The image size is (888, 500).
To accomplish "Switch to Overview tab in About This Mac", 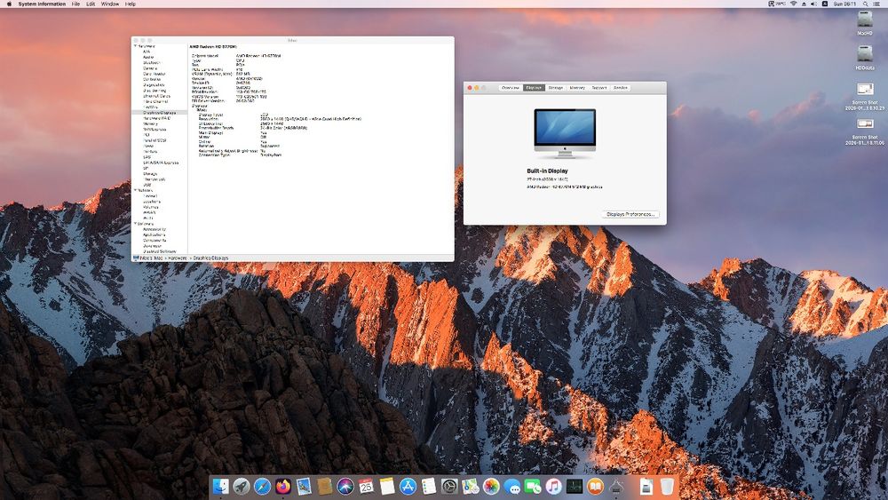I will [x=511, y=88].
